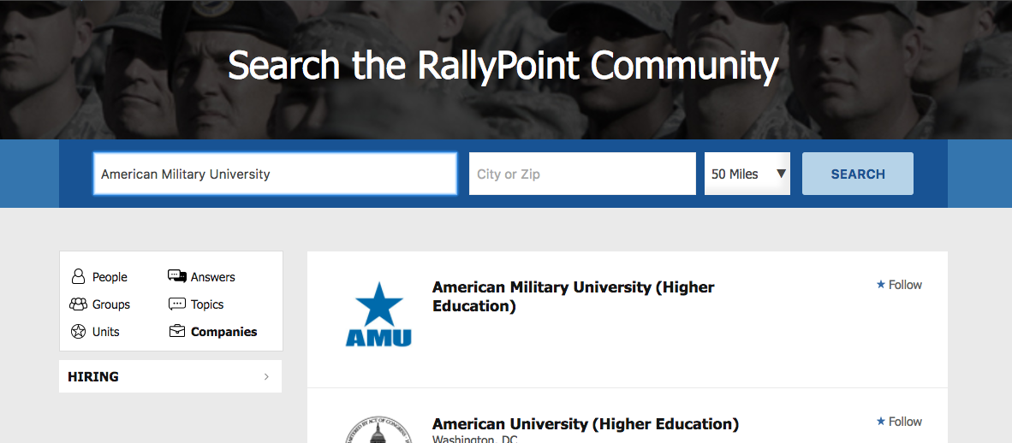Viewport: 1012px width, 443px height.
Task: Follow American Military University
Action: pyautogui.click(x=899, y=285)
